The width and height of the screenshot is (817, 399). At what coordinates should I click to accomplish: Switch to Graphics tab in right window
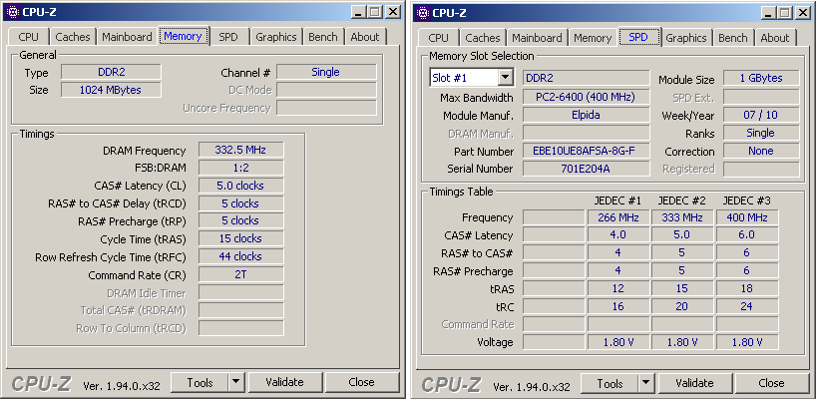coord(686,38)
